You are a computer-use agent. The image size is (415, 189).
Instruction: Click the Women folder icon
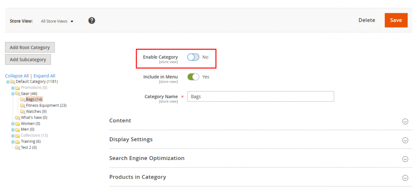click(x=17, y=124)
